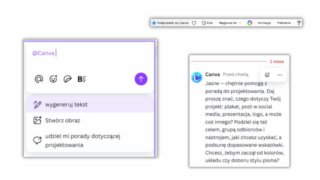Open more options on Canva's comment
This screenshot has width=320, height=180.
click(280, 75)
